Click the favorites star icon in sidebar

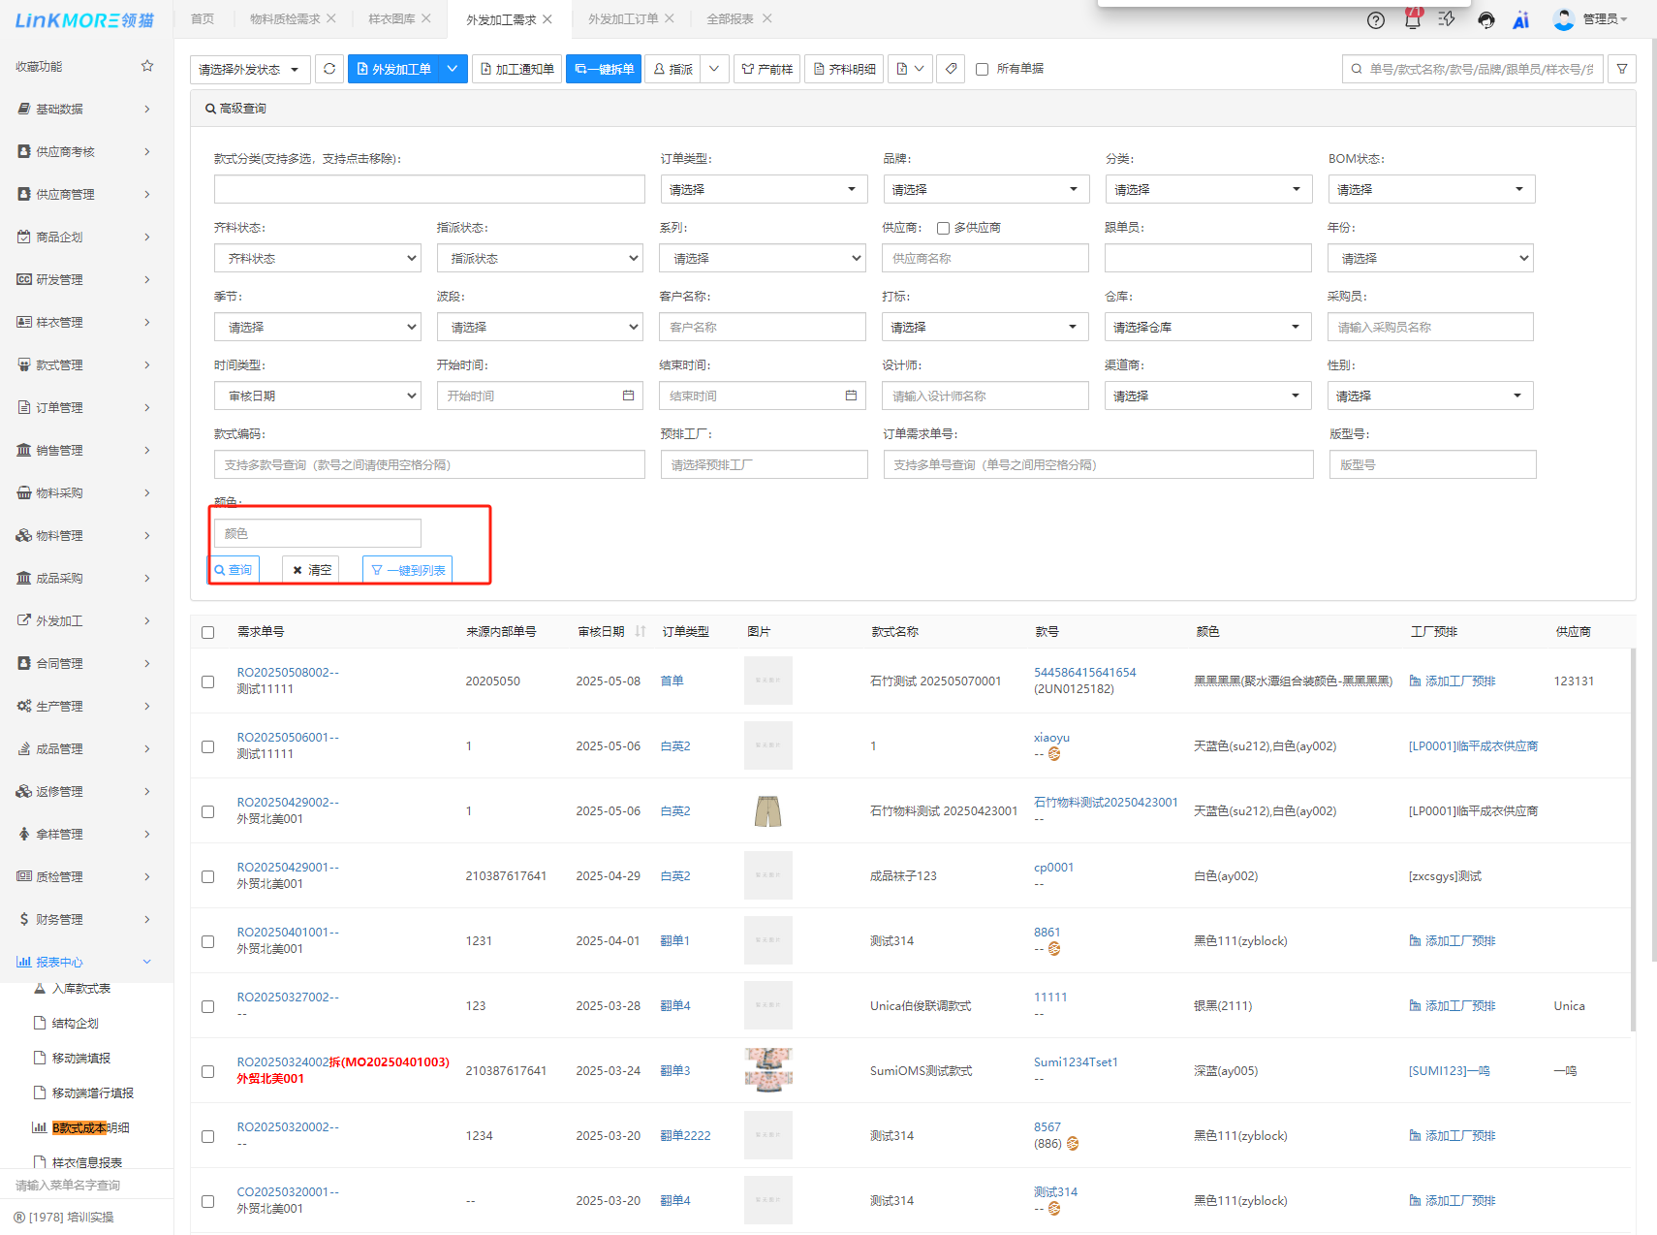pyautogui.click(x=147, y=66)
